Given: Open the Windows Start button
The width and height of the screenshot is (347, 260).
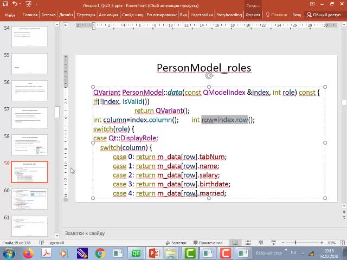Looking at the screenshot, I should [x=9, y=253].
